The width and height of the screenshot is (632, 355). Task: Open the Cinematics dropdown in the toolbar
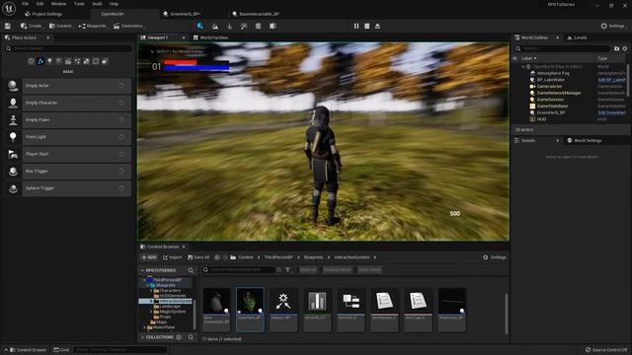128,26
